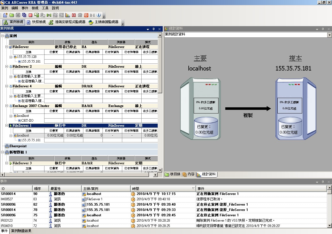Click the severity icon in the IM00527 row
Screen dimensions: 332x234
click(x=51, y=199)
